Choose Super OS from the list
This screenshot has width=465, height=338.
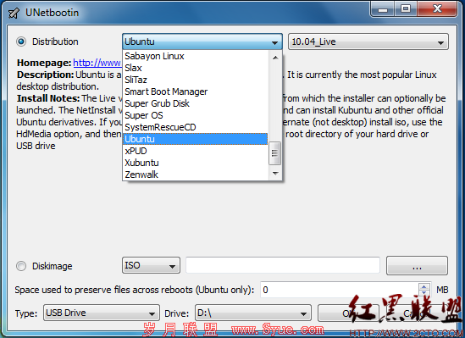[x=196, y=115]
